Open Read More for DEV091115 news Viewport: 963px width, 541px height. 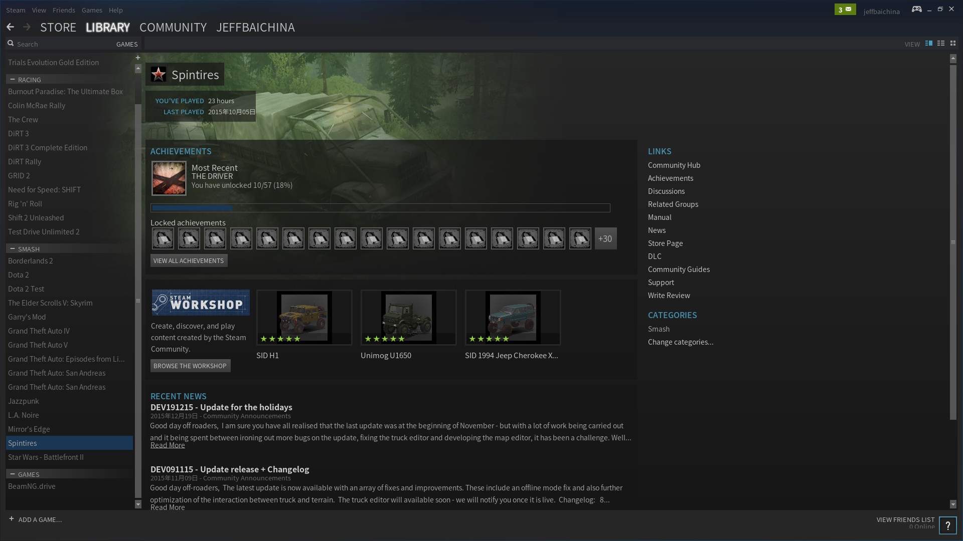point(168,507)
